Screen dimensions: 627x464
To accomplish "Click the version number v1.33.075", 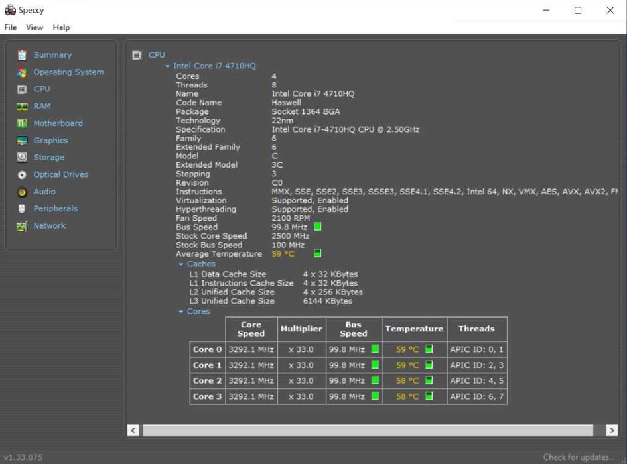I will pos(23,457).
